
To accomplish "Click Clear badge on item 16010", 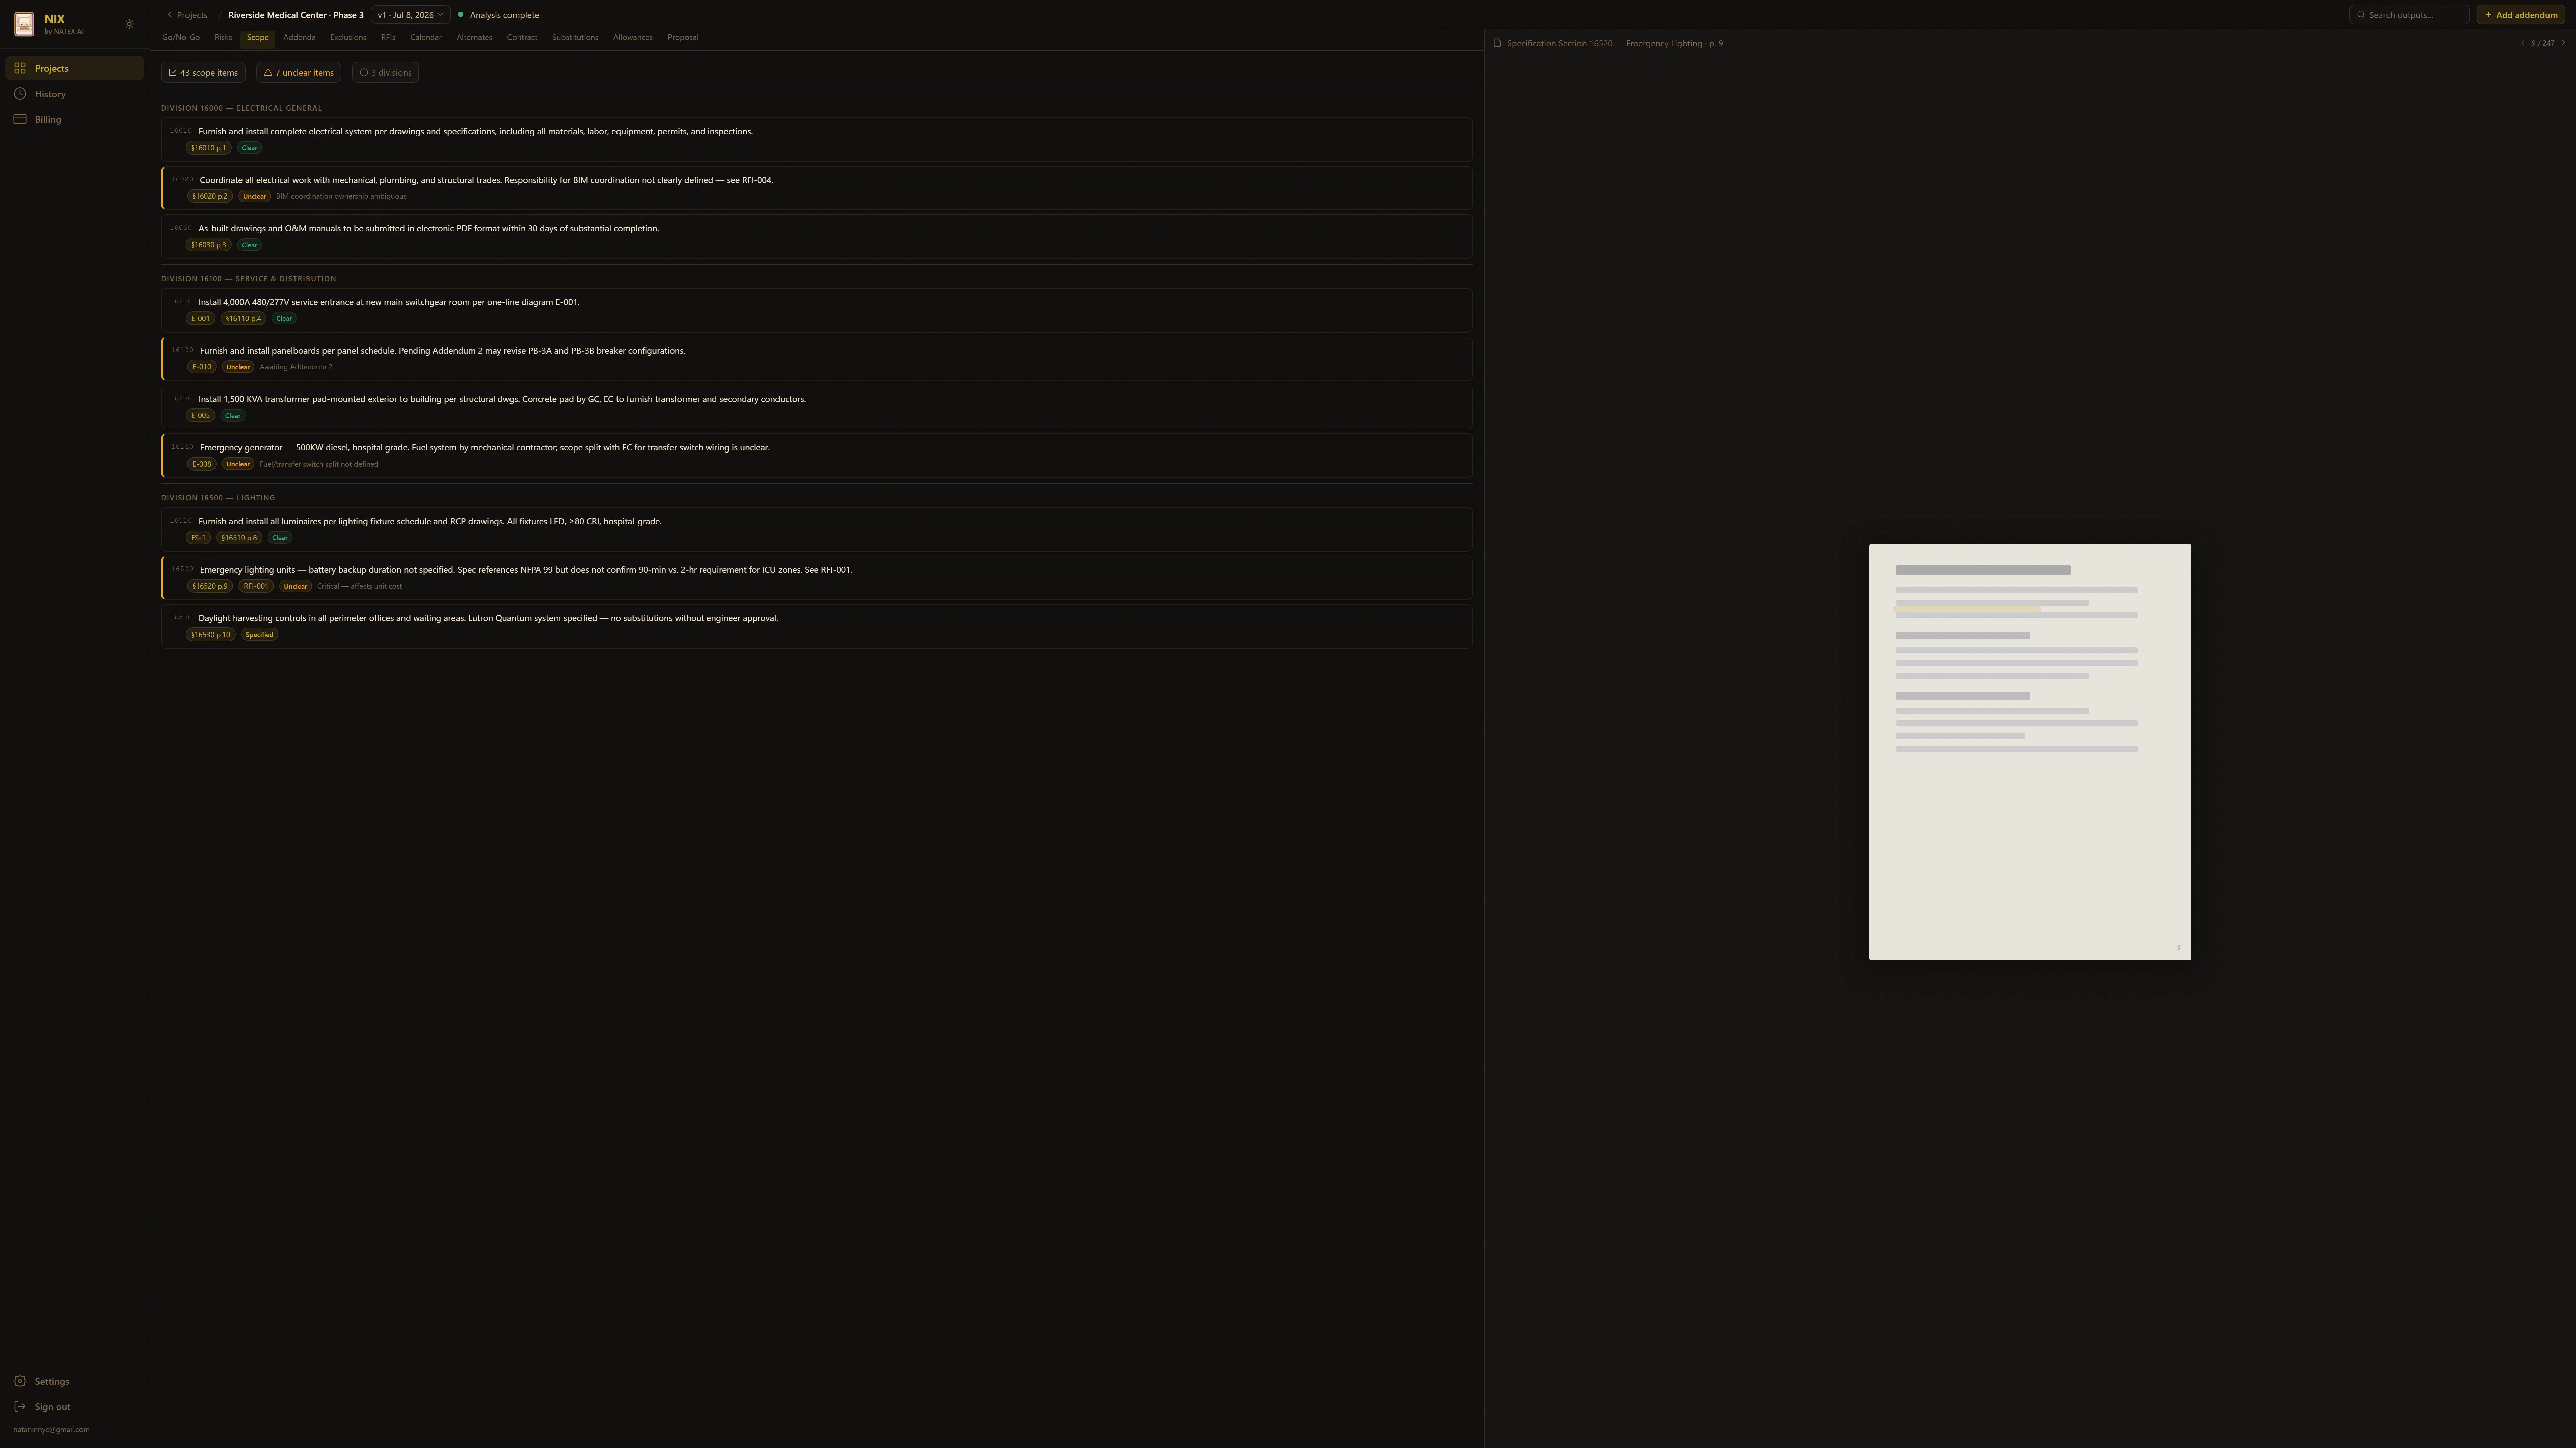I will (249, 148).
